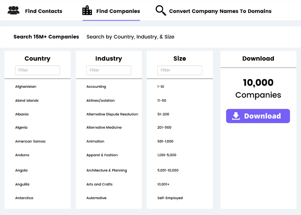Viewport: 301px width, 215px height.
Task: Choose Albania in the Country column
Action: [22, 114]
